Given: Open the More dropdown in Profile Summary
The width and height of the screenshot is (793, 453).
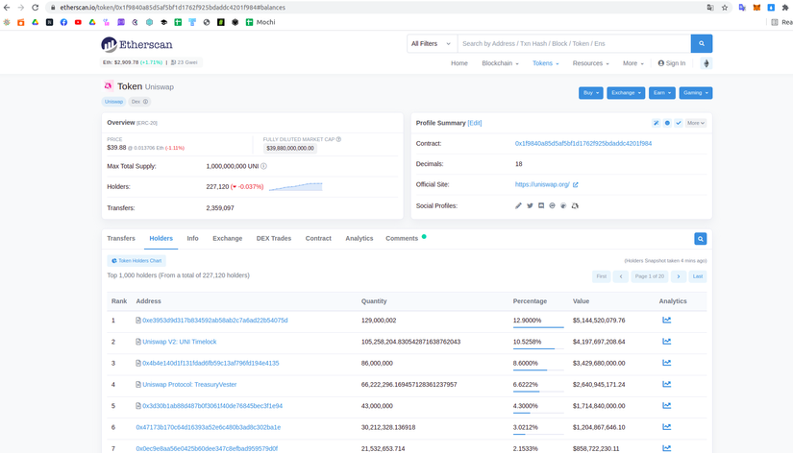Looking at the screenshot, I should (696, 123).
